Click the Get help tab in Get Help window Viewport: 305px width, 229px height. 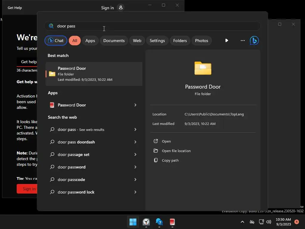coord(27,62)
